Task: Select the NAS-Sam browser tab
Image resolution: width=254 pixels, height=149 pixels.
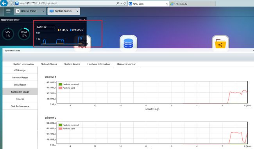Action: point(148,4)
